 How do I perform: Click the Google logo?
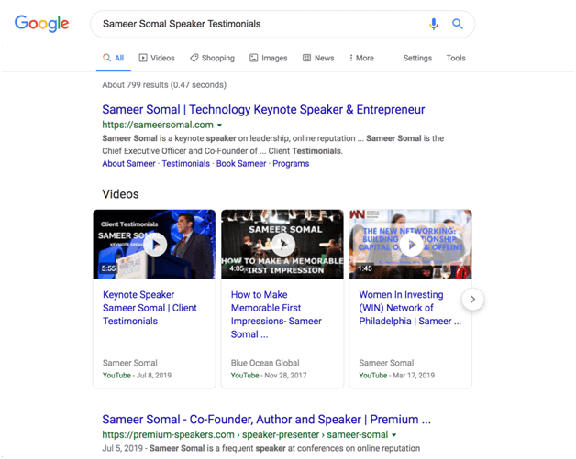pyautogui.click(x=41, y=24)
